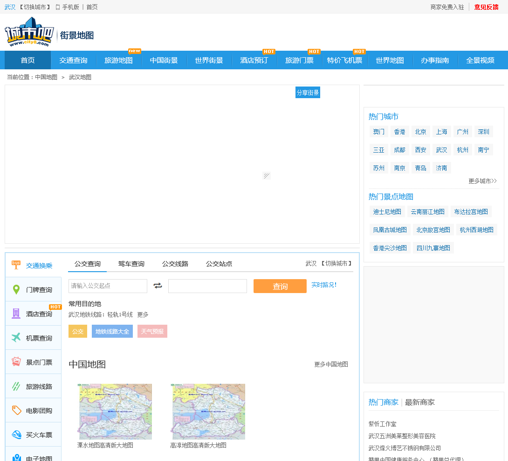This screenshot has height=461, width=508.
Task: Select hot city 成都
Action: coord(400,150)
